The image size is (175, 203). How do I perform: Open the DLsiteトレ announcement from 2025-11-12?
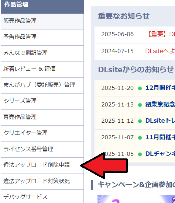(160, 121)
